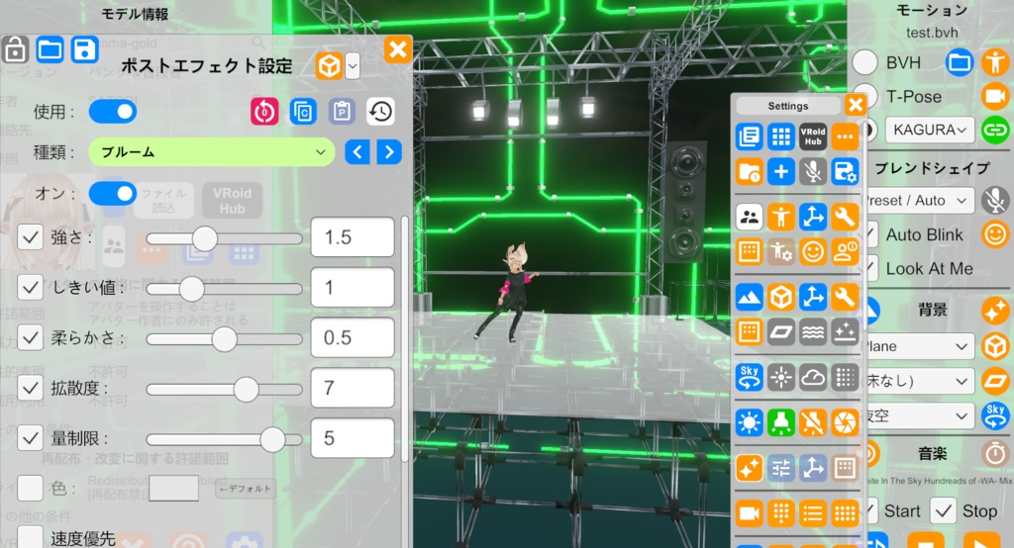Click the 色 color swatch

pyautogui.click(x=174, y=489)
